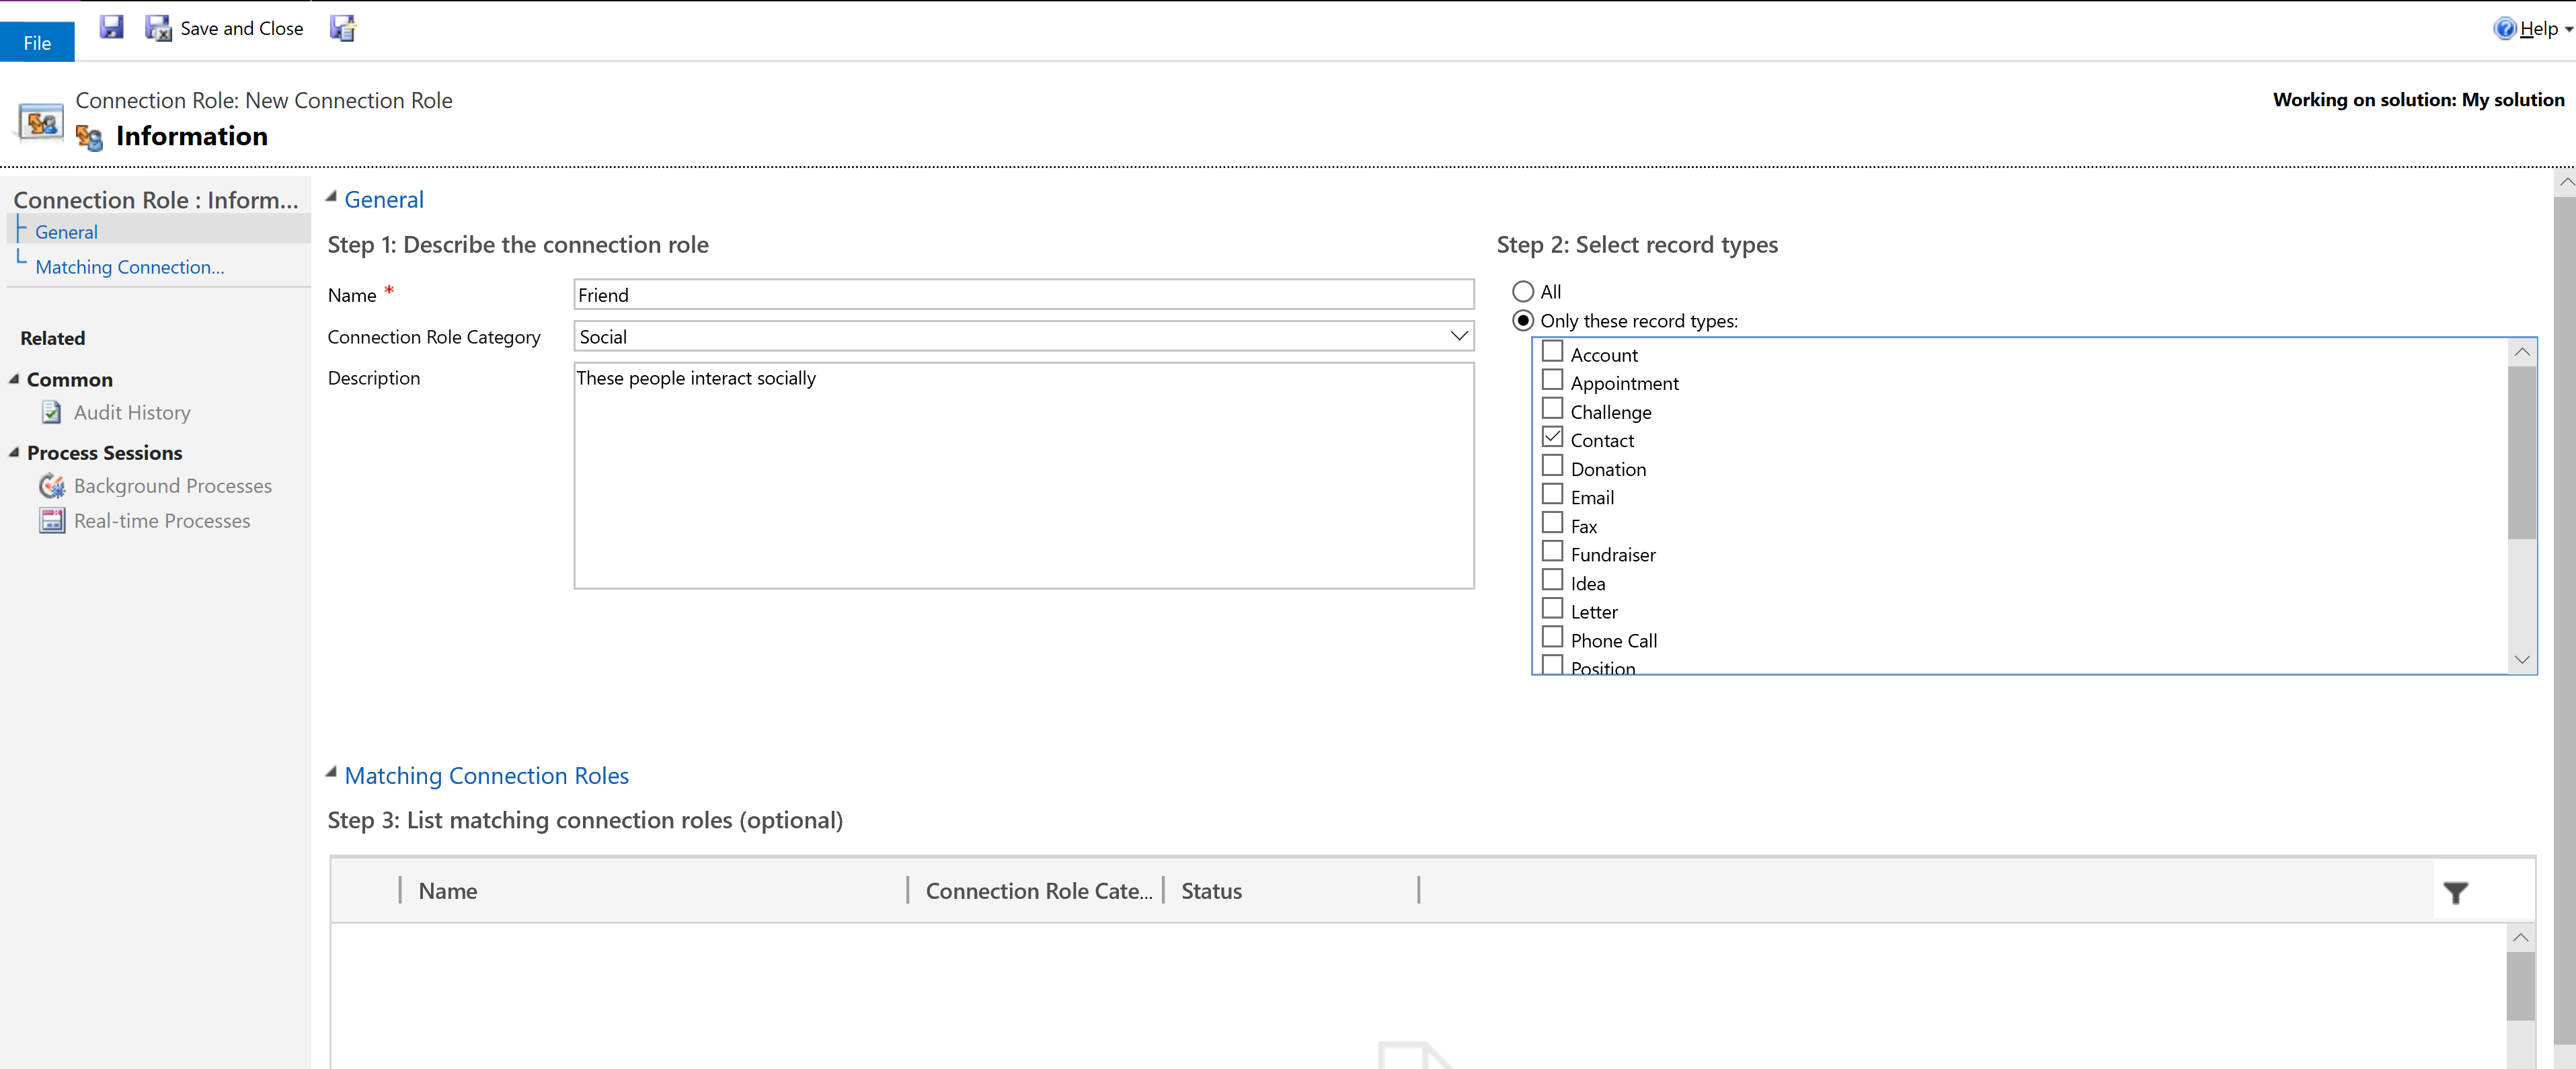Click the Save and Close icon
Image resolution: width=2576 pixels, height=1069 pixels.
point(159,28)
